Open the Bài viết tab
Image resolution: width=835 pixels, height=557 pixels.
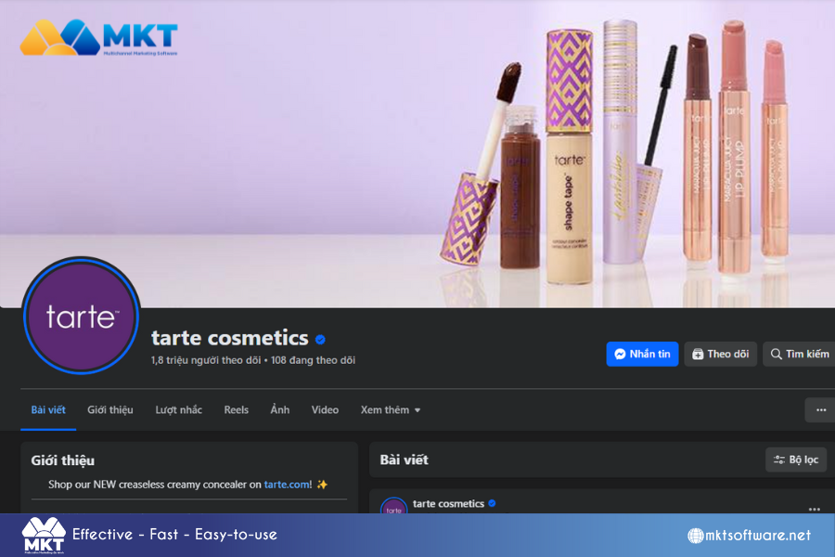click(48, 410)
